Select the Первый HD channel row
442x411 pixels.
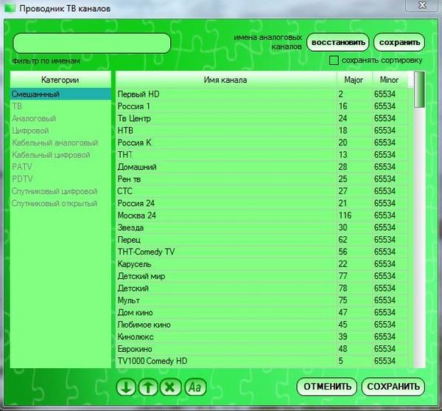[225, 94]
